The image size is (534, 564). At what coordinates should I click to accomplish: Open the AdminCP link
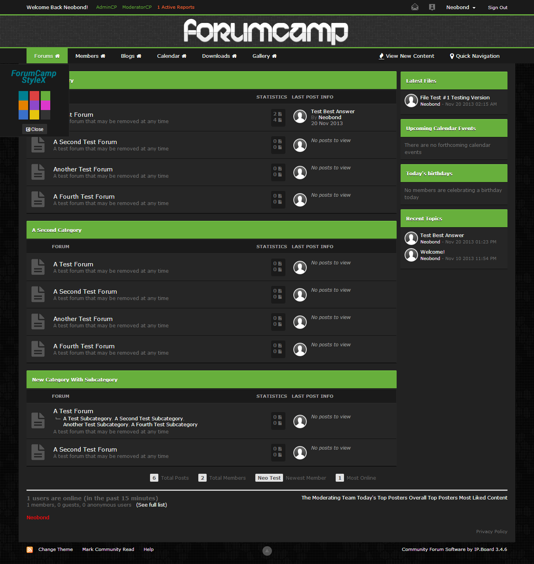point(106,7)
